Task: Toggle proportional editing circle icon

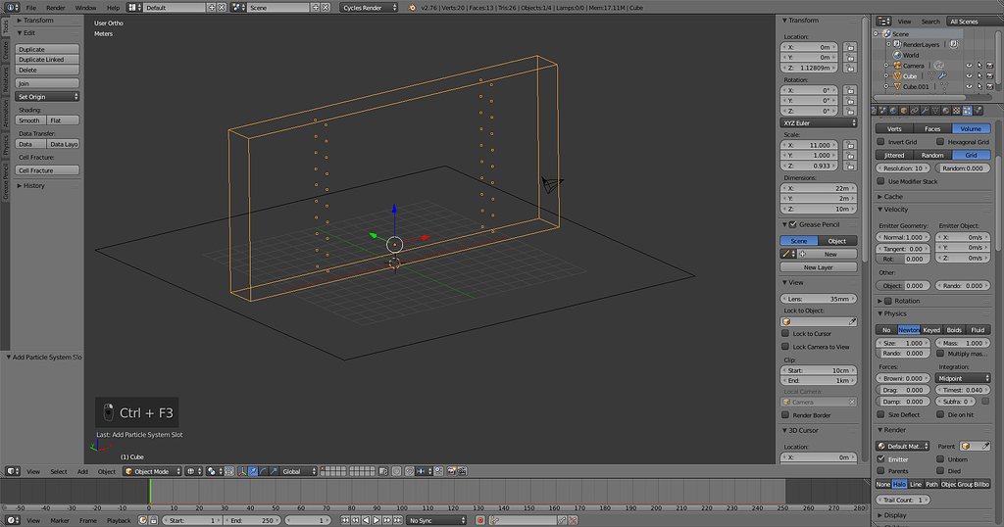Action: pos(396,471)
